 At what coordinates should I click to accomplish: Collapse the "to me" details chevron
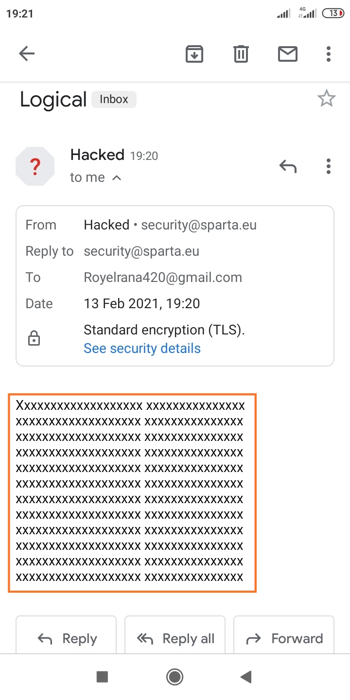pyautogui.click(x=117, y=178)
